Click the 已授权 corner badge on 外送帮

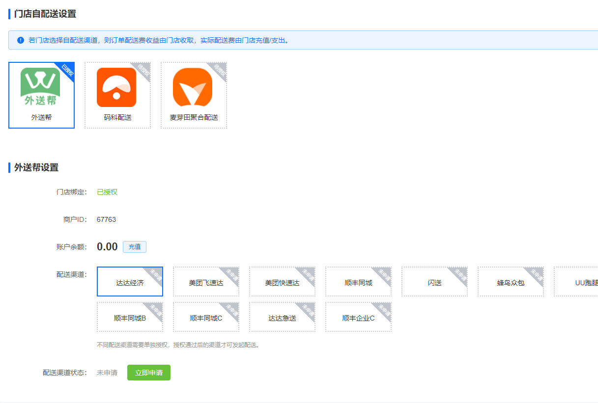67,71
